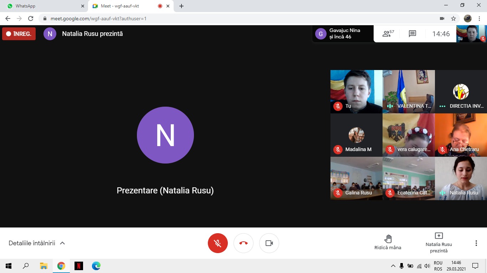Show hidden system tray icons chevron

click(x=393, y=266)
